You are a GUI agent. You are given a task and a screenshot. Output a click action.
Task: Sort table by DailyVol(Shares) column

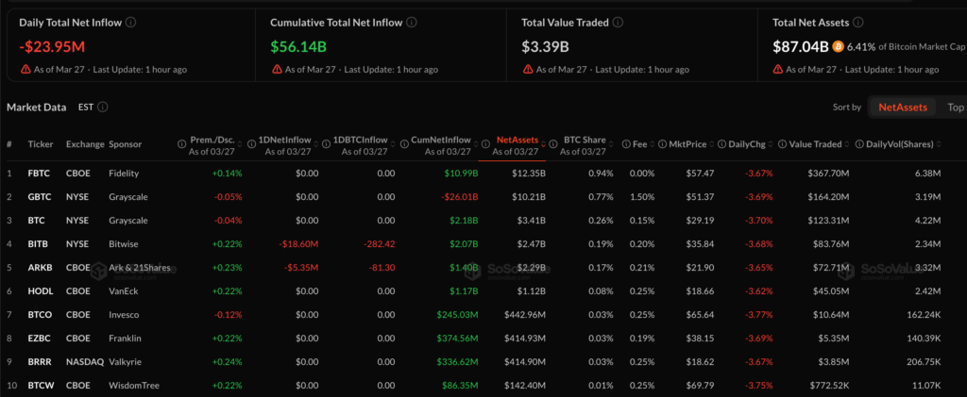pos(897,144)
